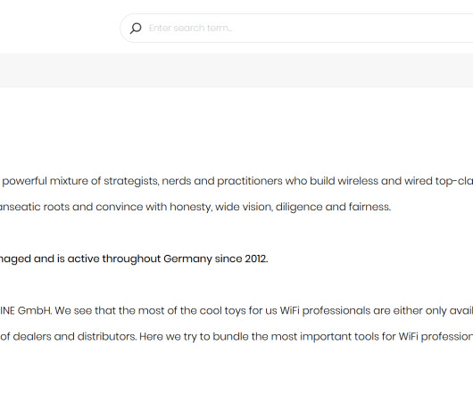Click the bold year "2012."
The height and width of the screenshot is (394, 473).
256,259
